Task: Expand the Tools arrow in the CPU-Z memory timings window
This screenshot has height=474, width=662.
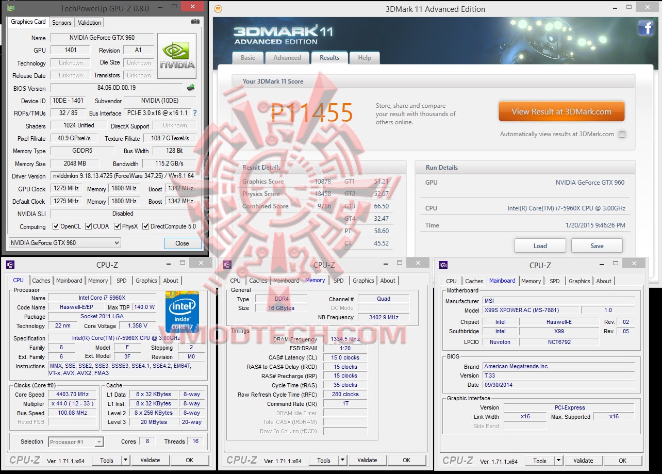Action: 342,460
